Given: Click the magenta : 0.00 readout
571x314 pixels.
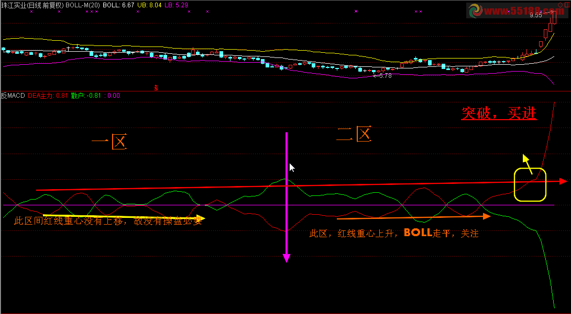Looking at the screenshot, I should [x=112, y=96].
